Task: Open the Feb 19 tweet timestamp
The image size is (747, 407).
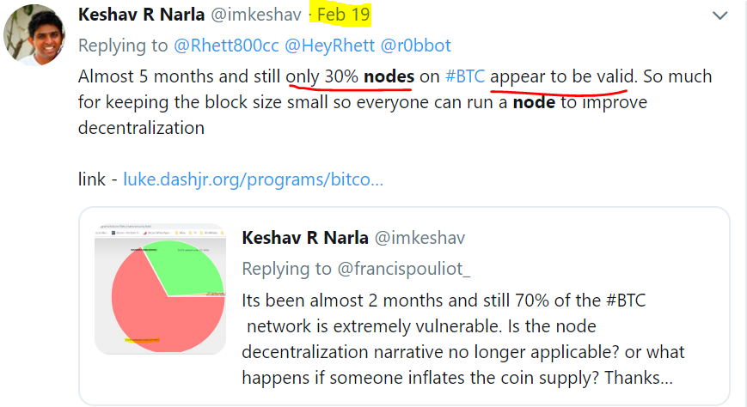Action: [344, 15]
